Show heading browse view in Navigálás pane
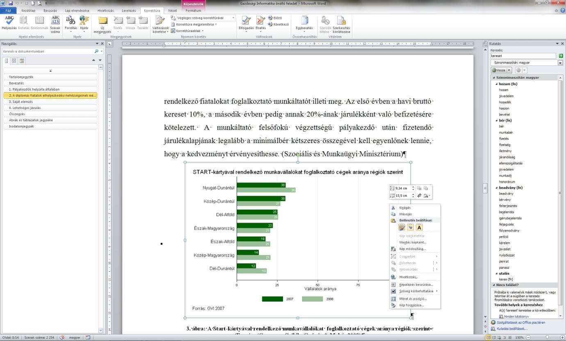 pyautogui.click(x=6, y=60)
